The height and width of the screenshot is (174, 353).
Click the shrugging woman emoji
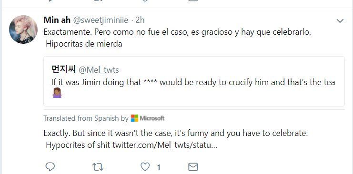57,93
